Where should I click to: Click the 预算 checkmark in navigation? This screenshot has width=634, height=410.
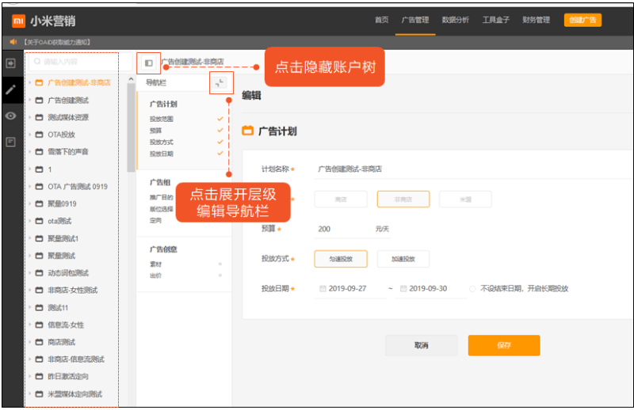tap(220, 130)
